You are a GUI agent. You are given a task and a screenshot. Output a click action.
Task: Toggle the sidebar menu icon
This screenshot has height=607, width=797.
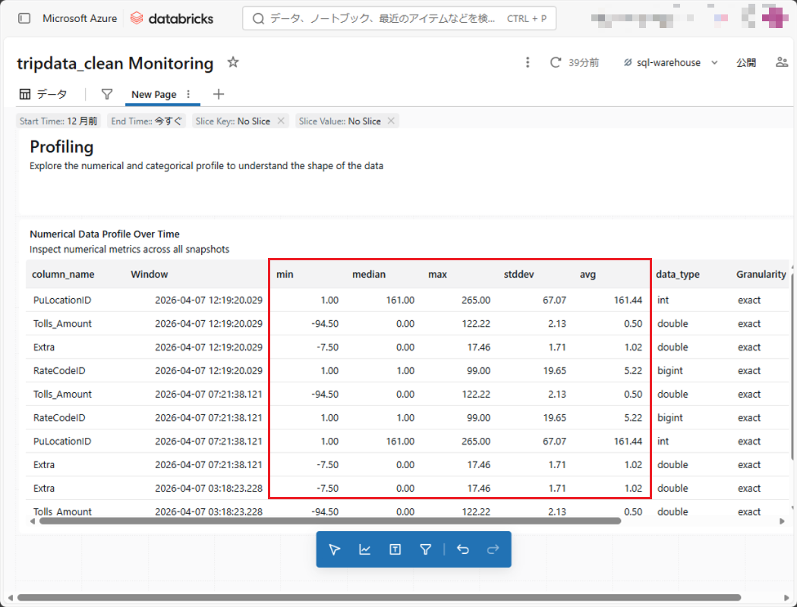pos(24,18)
